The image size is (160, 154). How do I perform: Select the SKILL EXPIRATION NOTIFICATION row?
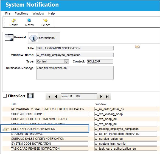50,129
